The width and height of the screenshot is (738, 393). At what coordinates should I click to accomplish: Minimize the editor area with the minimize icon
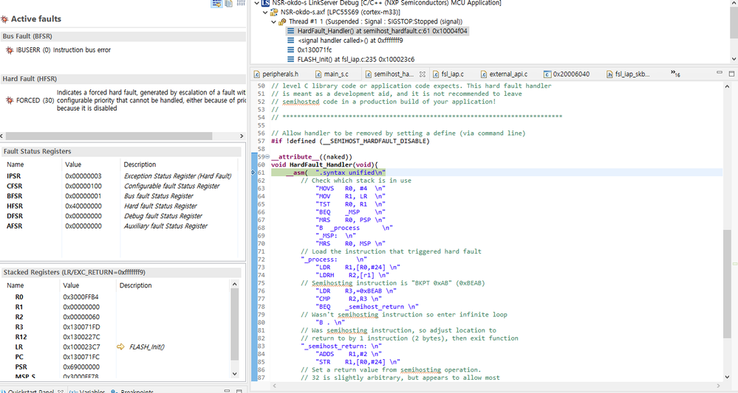[x=720, y=73]
